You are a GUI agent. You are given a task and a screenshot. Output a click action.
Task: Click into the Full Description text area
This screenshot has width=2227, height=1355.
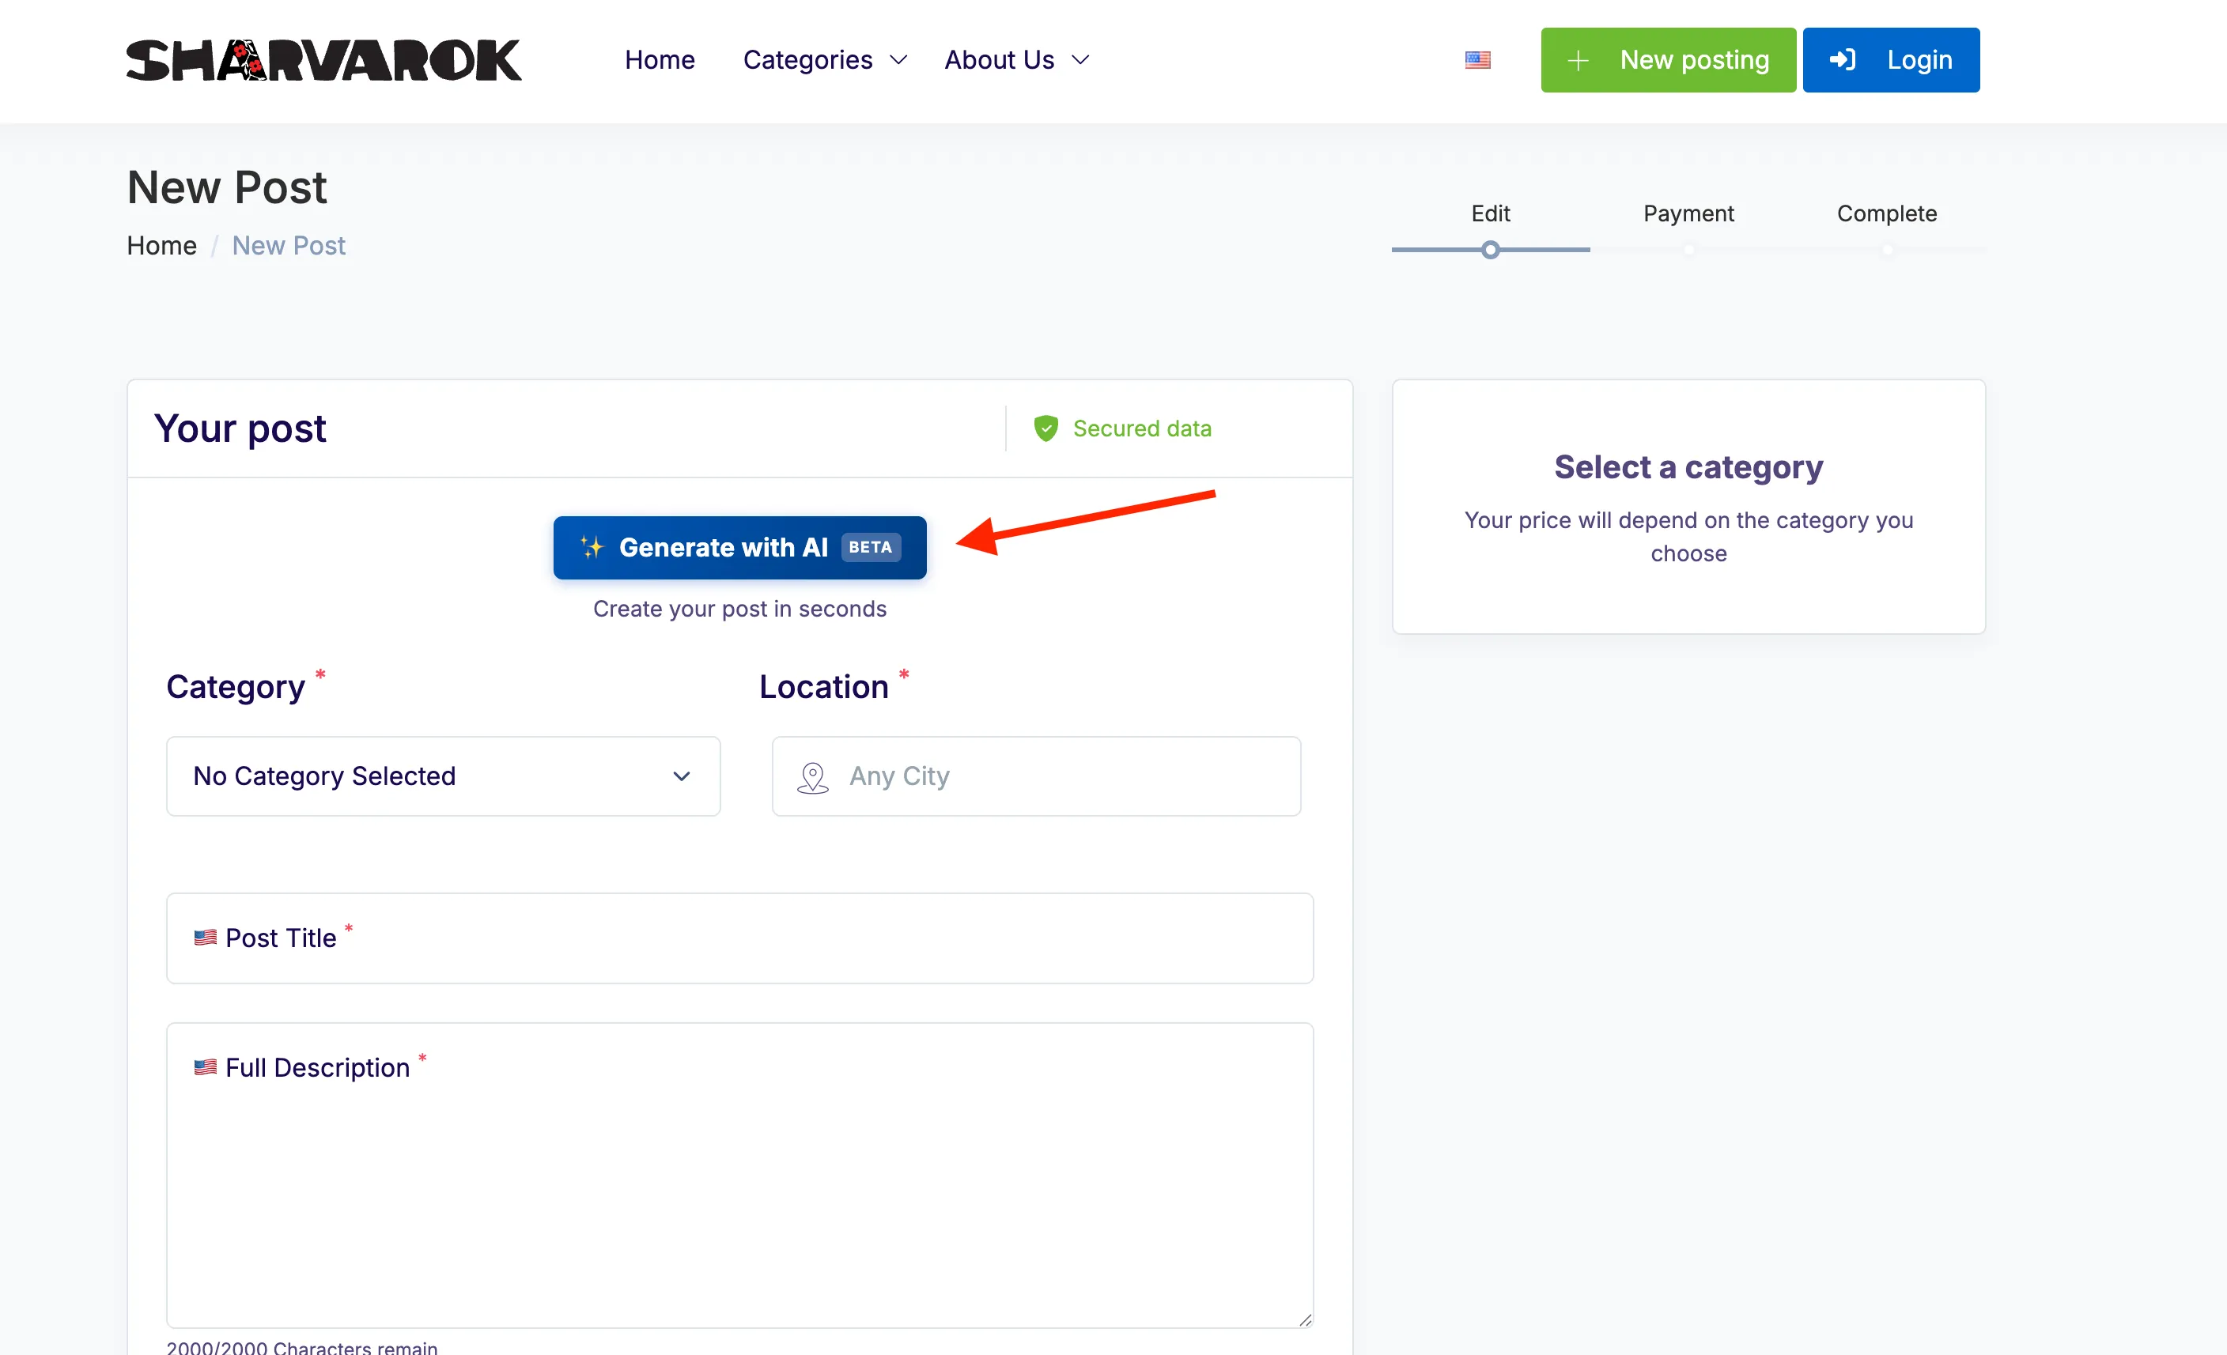(x=739, y=1192)
